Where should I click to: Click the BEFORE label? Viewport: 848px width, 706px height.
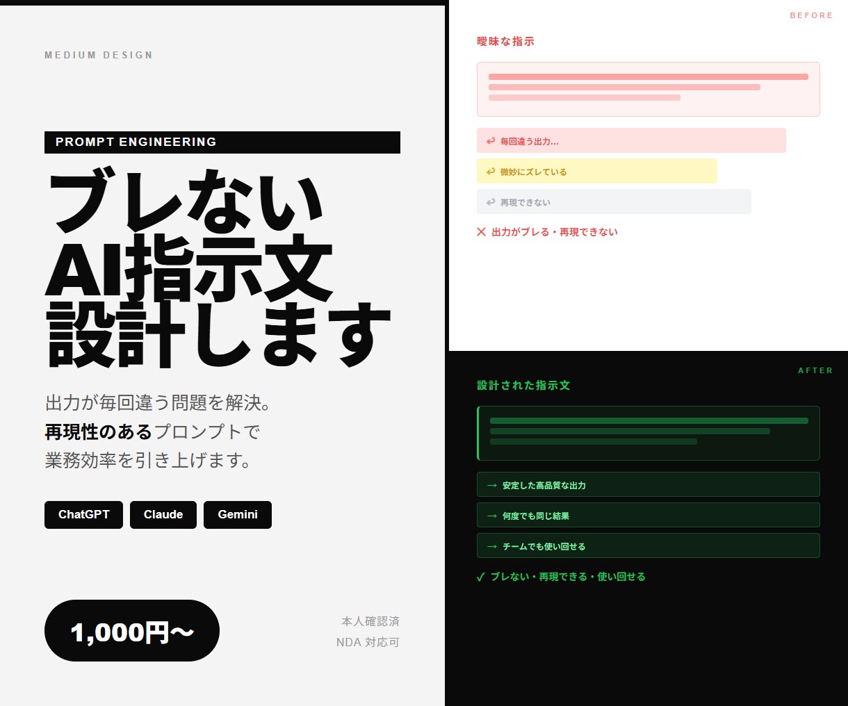pyautogui.click(x=811, y=15)
